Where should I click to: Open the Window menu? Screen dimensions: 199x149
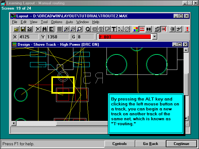click(82, 22)
